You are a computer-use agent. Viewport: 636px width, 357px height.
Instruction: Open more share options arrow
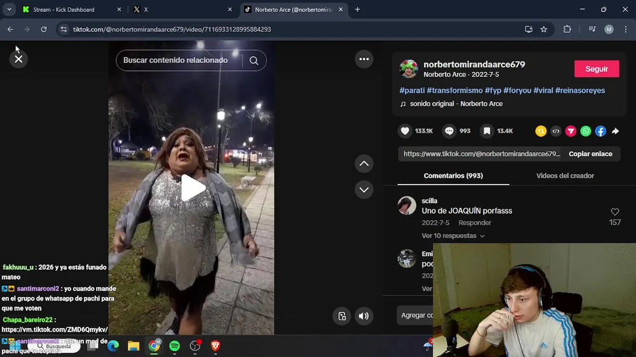click(616, 131)
